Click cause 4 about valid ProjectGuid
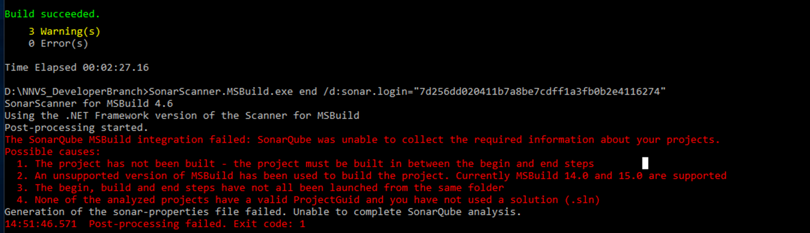 [308, 200]
